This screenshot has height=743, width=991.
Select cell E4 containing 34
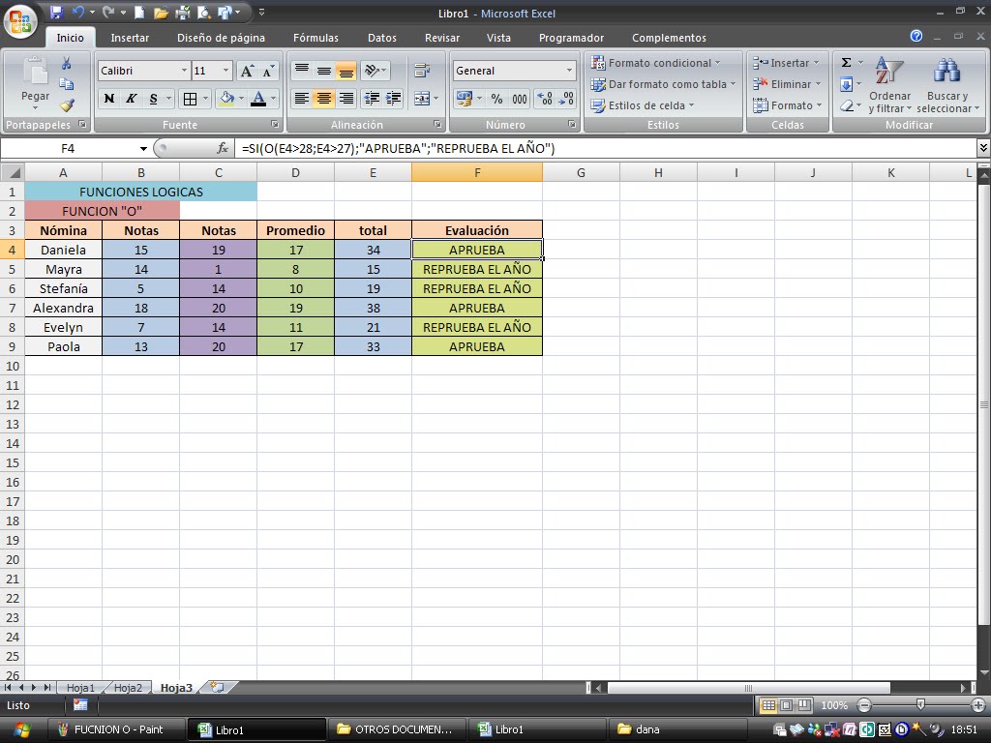(x=373, y=250)
